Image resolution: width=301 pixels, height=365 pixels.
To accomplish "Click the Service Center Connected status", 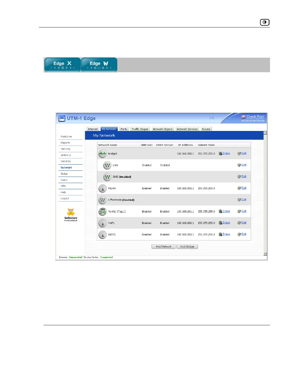I will pyautogui.click(x=98, y=257).
